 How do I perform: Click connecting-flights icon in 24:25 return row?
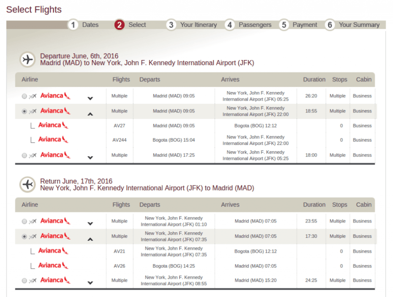click(x=33, y=281)
